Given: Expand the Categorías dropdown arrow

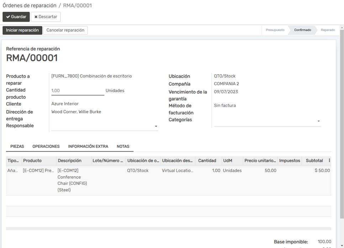Looking at the screenshot, I should pos(318,121).
